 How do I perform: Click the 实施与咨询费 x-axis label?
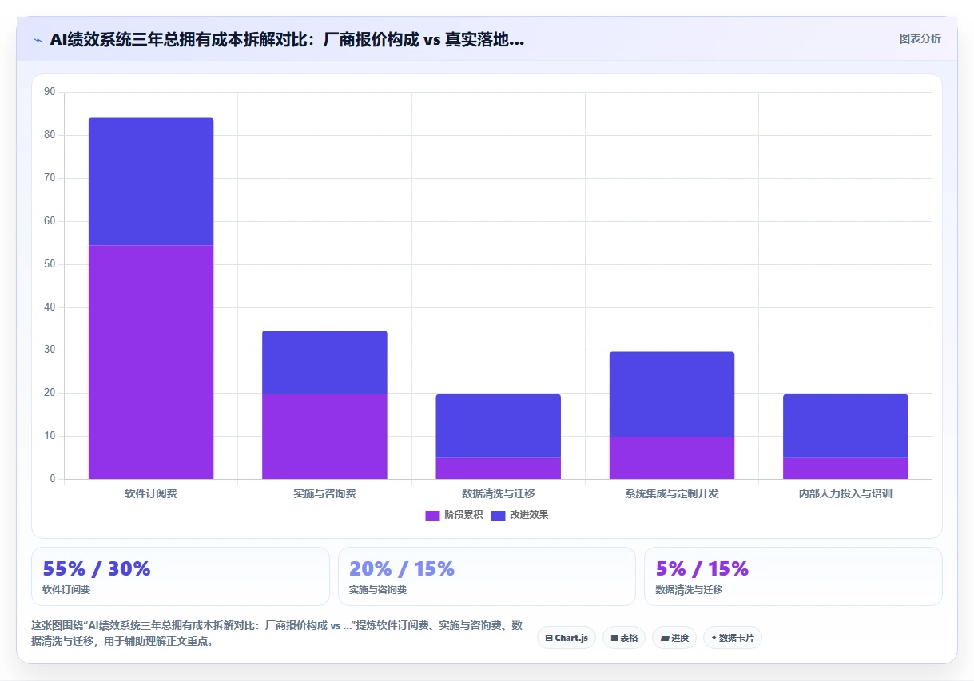pyautogui.click(x=324, y=493)
